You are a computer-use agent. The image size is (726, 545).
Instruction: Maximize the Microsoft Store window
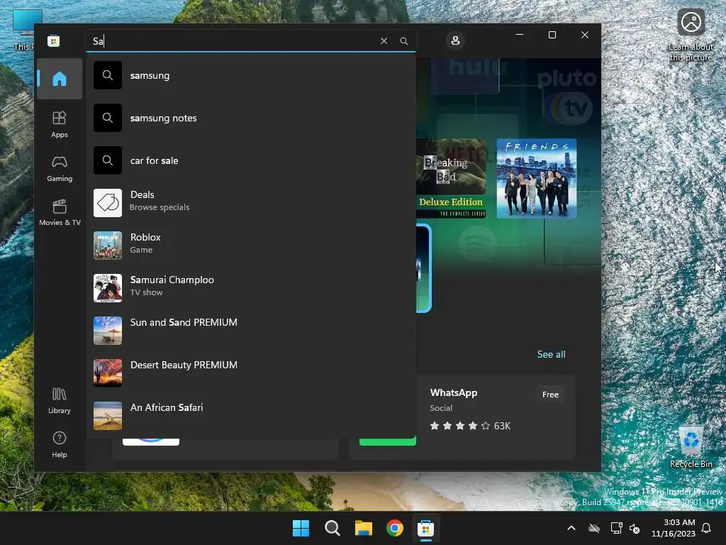[552, 35]
